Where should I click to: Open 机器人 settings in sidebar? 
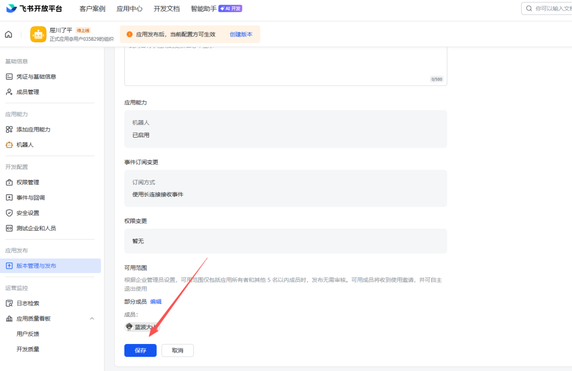(24, 145)
